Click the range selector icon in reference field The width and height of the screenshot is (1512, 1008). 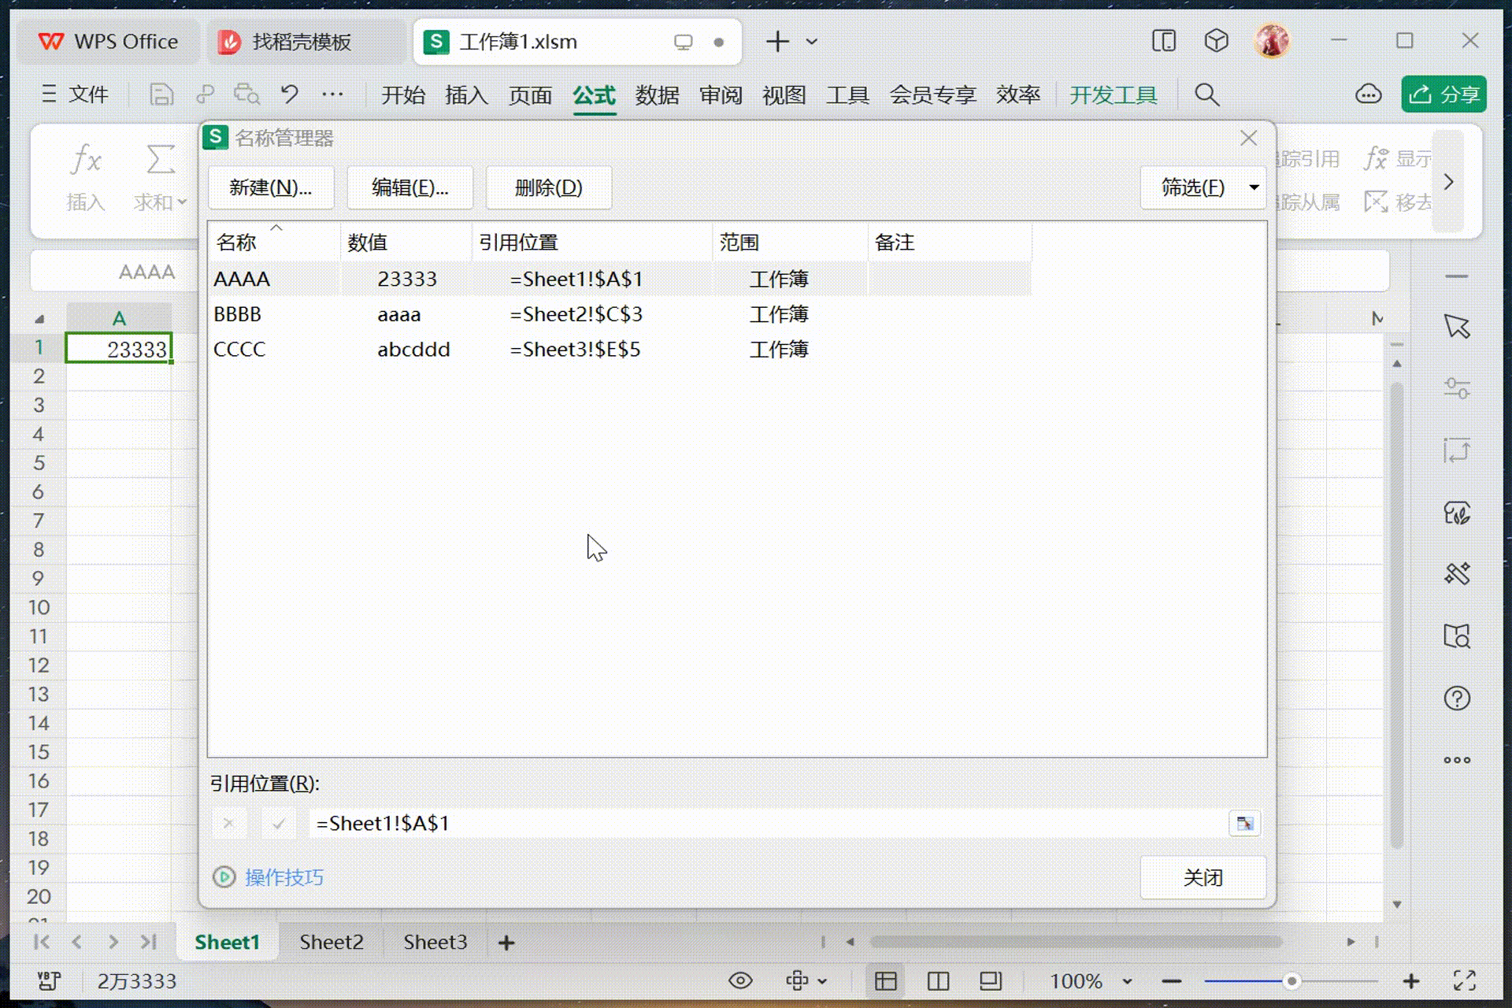pyautogui.click(x=1244, y=823)
